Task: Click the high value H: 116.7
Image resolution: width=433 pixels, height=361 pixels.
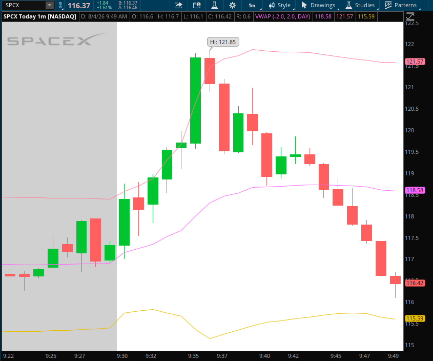Action: click(x=168, y=16)
